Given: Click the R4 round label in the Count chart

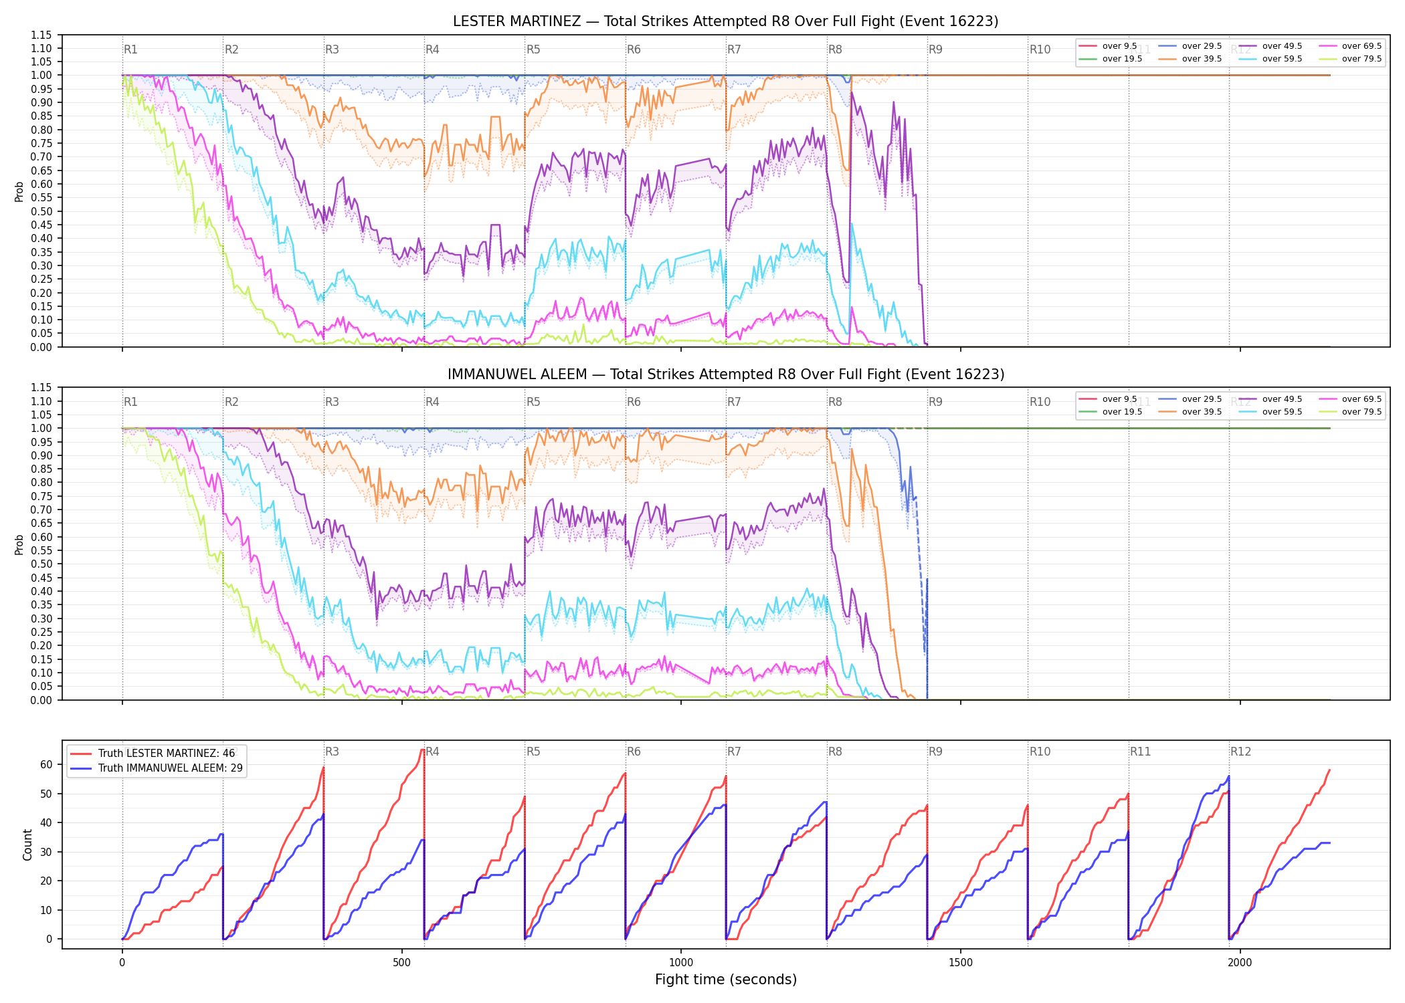Looking at the screenshot, I should tap(432, 752).
